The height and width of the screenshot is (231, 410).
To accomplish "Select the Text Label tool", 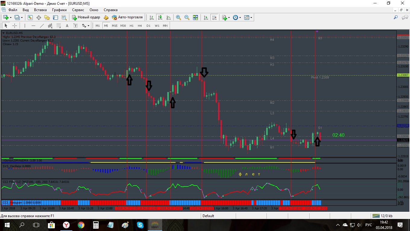I will [x=75, y=26].
